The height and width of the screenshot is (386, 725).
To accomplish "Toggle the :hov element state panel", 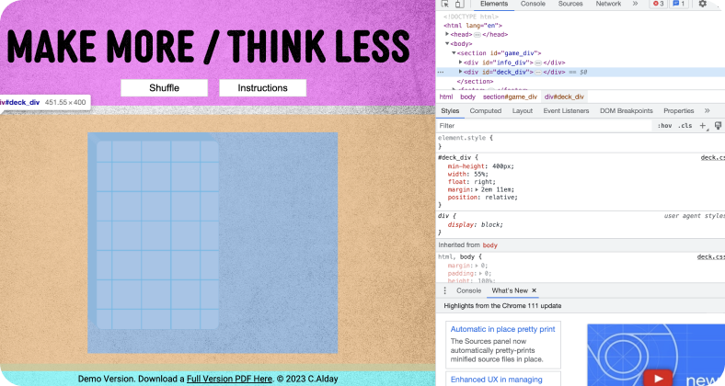I will tap(663, 125).
